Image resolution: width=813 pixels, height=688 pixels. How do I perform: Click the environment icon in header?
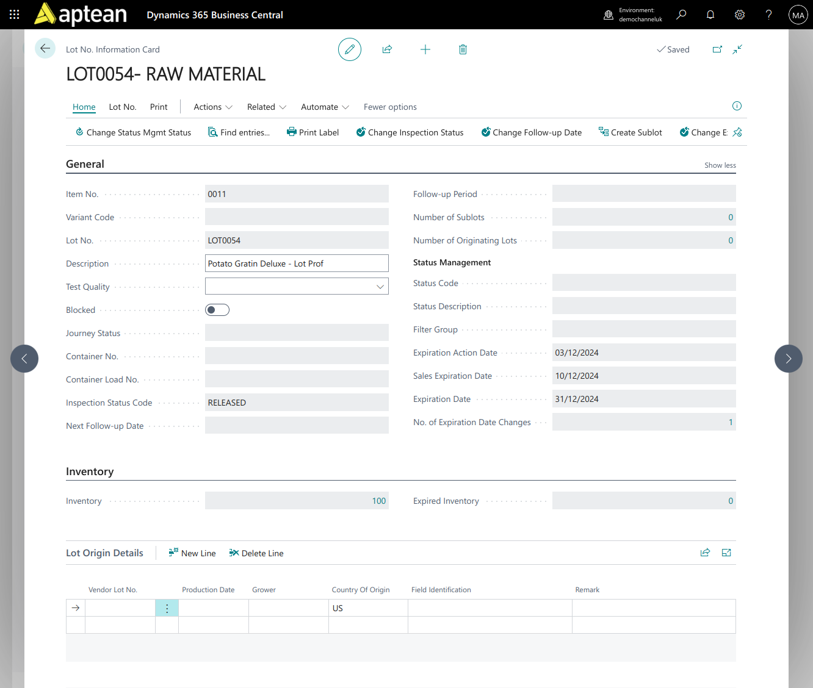(x=609, y=15)
